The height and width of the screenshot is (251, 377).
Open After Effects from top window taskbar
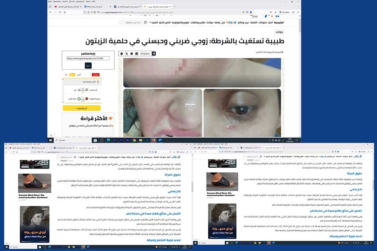click(115, 140)
